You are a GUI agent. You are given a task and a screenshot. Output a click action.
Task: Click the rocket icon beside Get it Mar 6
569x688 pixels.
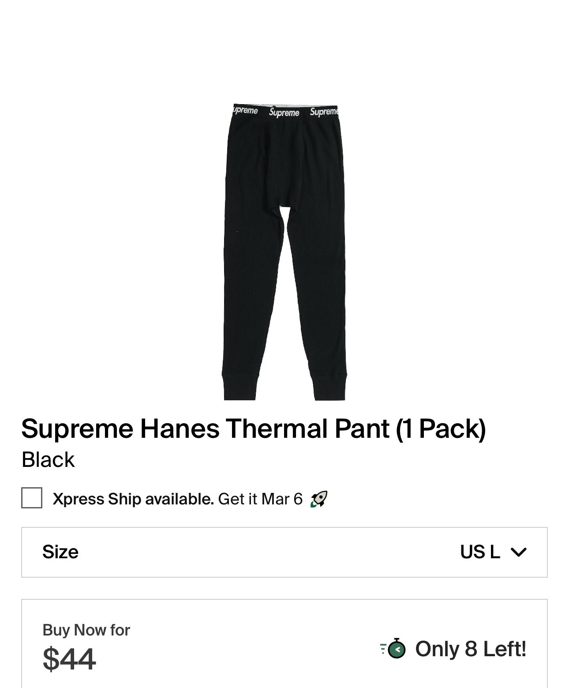[319, 499]
